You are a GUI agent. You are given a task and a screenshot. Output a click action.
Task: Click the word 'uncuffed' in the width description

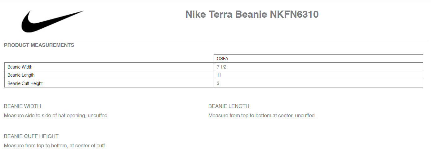pyautogui.click(x=98, y=116)
